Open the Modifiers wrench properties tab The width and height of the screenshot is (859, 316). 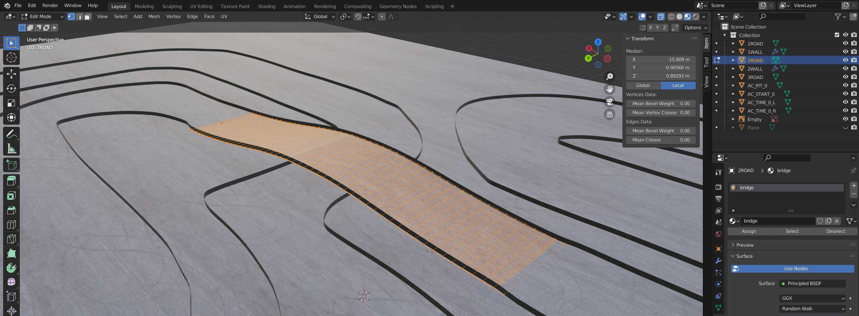[718, 261]
